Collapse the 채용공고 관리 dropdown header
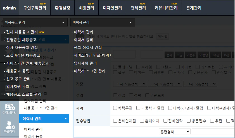Viewport: 235px width, 138px height. click(35, 22)
